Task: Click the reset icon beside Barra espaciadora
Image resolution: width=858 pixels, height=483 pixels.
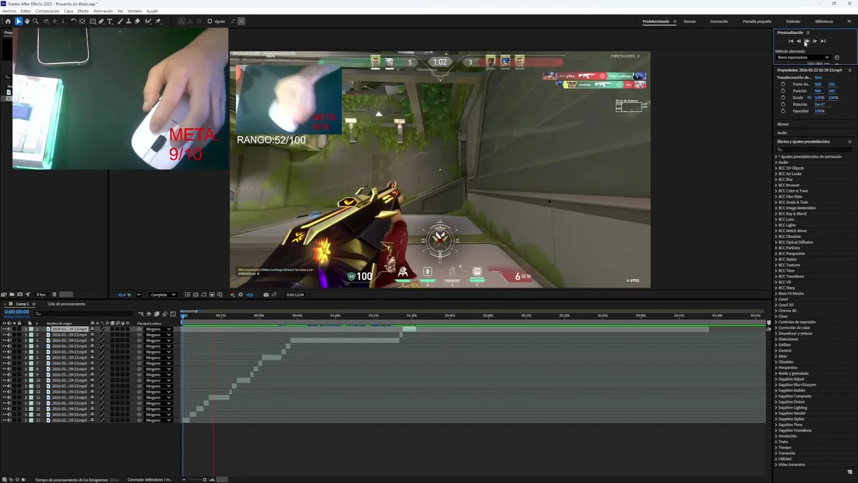Action: [837, 58]
